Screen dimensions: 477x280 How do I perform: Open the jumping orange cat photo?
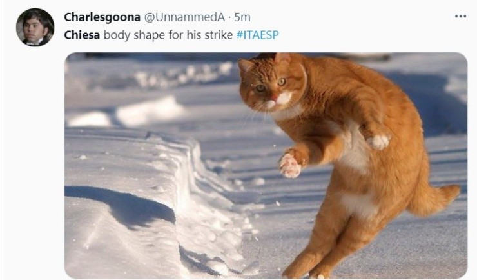click(266, 165)
